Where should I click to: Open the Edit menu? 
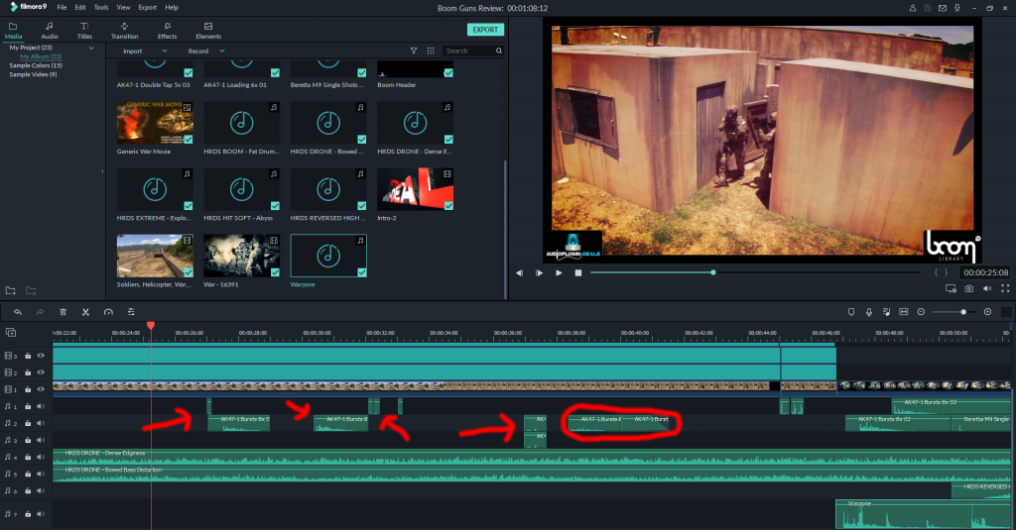click(x=80, y=8)
